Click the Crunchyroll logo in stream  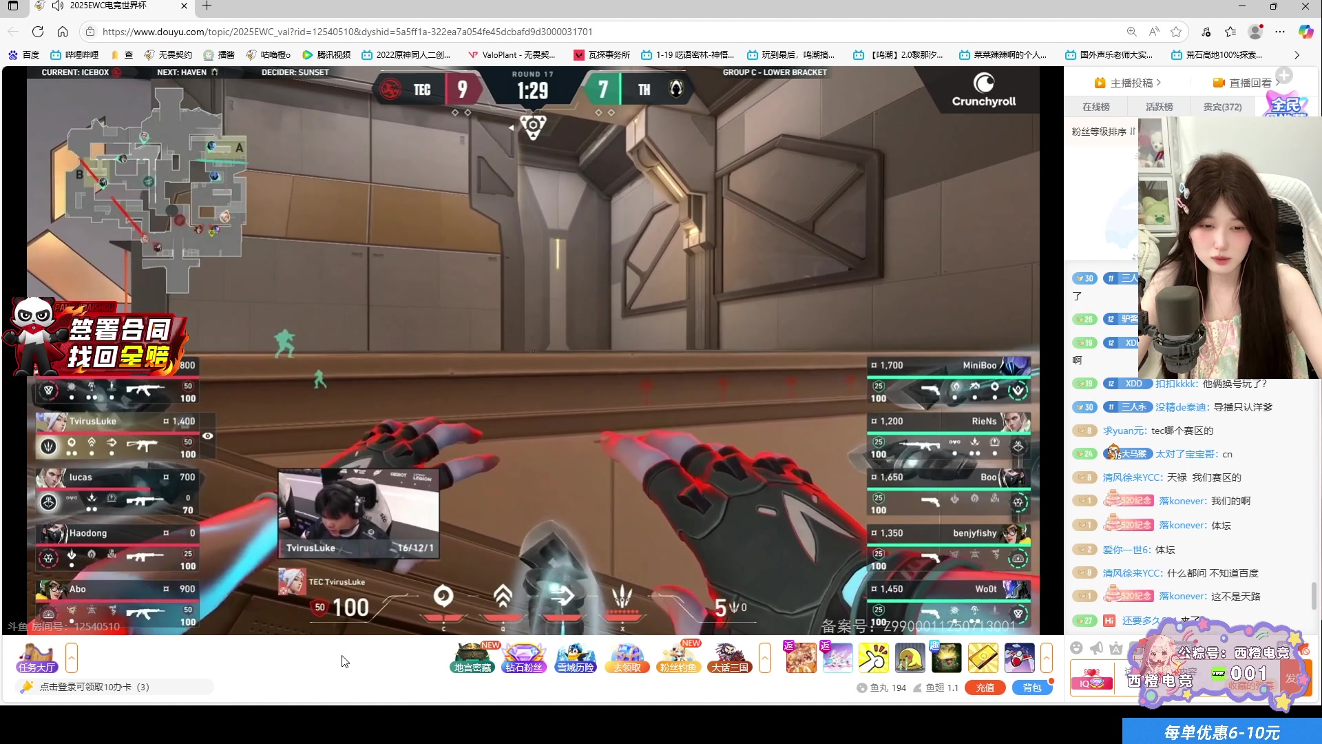coord(984,90)
